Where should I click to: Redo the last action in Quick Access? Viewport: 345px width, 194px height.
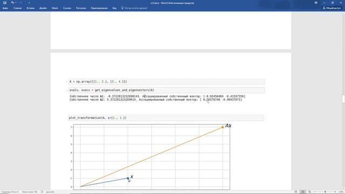pos(21,3)
